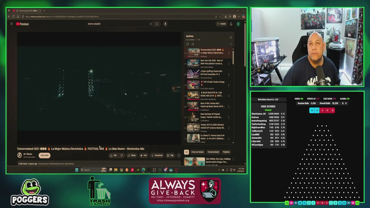Viewport: 370px width, 208px height.
Task: Select the All filter chip
Action: pyautogui.click(x=186, y=152)
